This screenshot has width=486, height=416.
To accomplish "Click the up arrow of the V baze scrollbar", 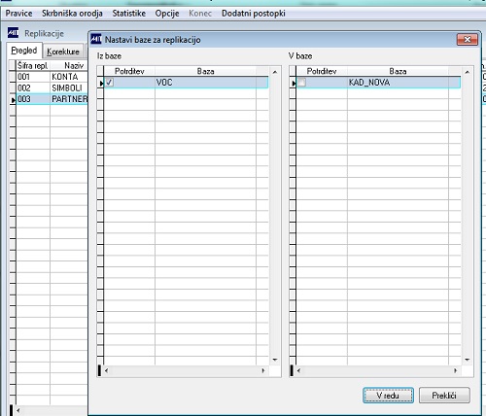I will [x=467, y=72].
